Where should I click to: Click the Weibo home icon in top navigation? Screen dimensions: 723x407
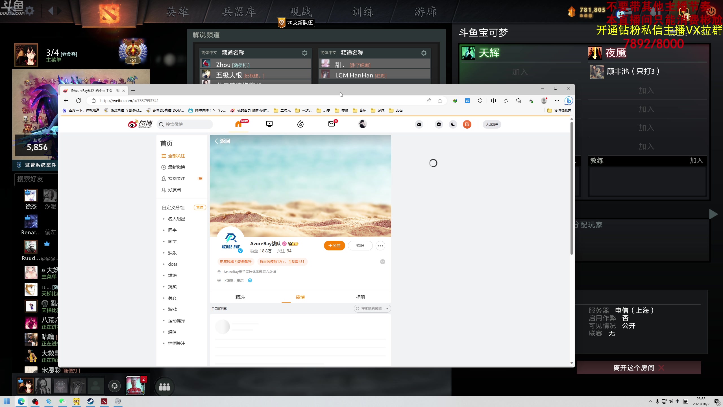[238, 124]
